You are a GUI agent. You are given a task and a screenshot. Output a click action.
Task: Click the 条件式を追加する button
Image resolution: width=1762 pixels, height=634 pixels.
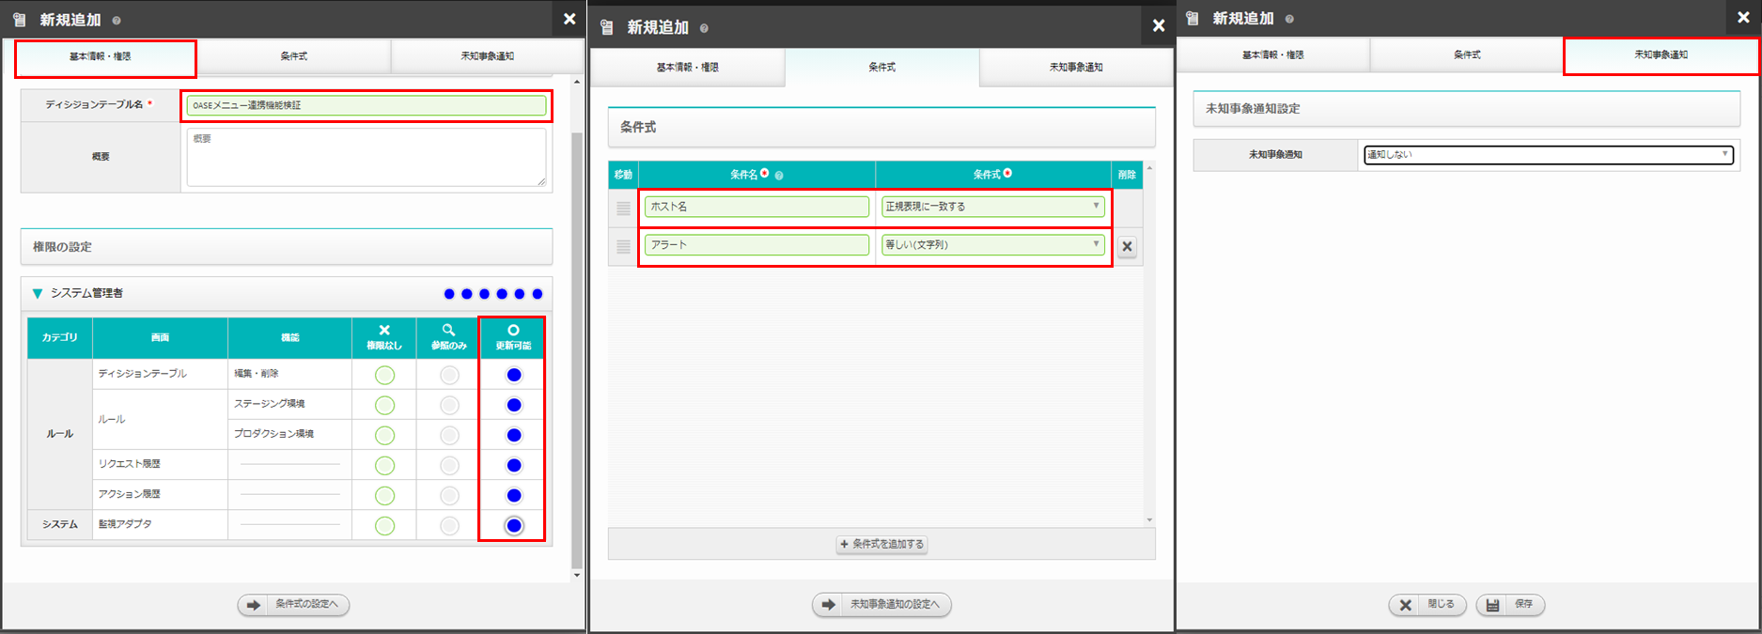click(x=881, y=544)
